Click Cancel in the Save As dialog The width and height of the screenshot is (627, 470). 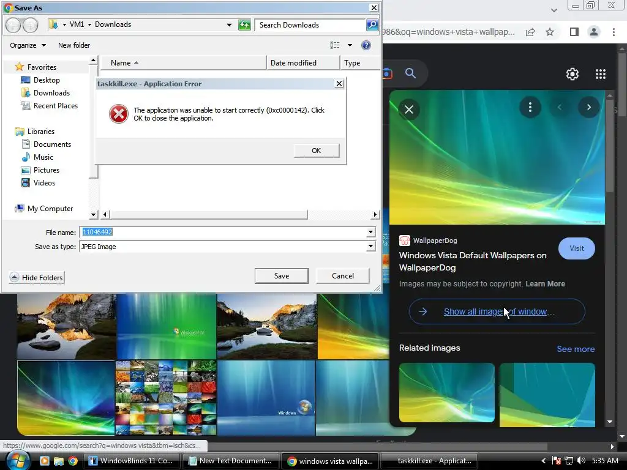point(343,276)
